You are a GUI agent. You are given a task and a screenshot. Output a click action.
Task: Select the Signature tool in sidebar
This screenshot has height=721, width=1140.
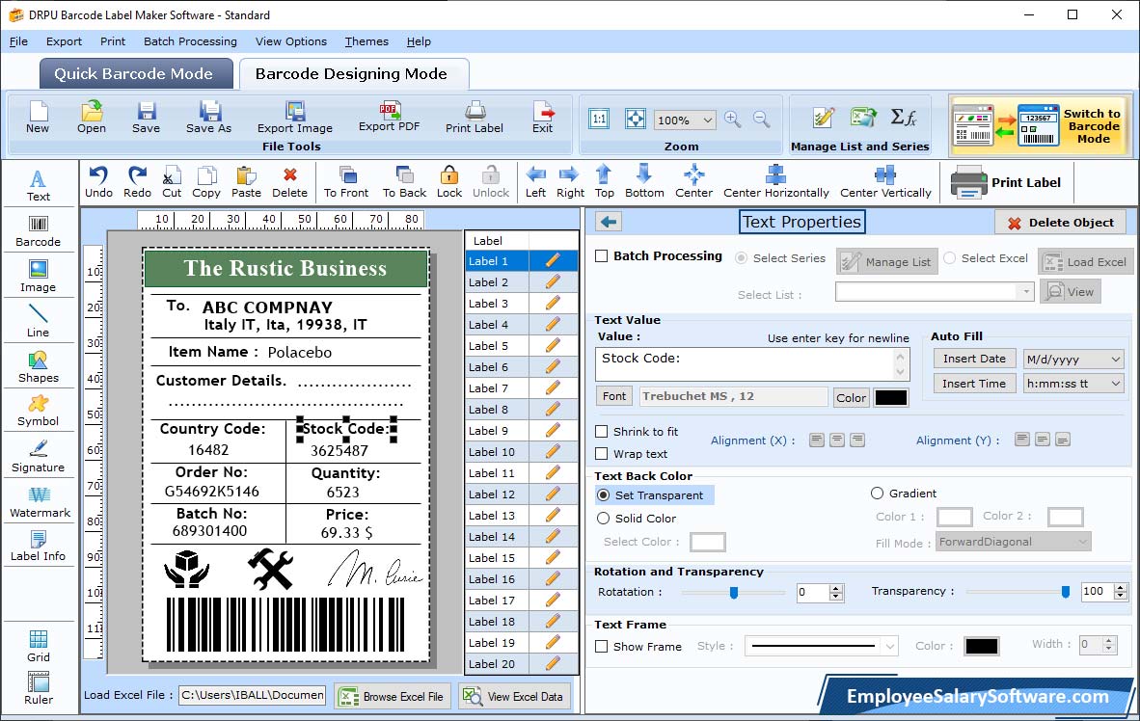(x=38, y=457)
